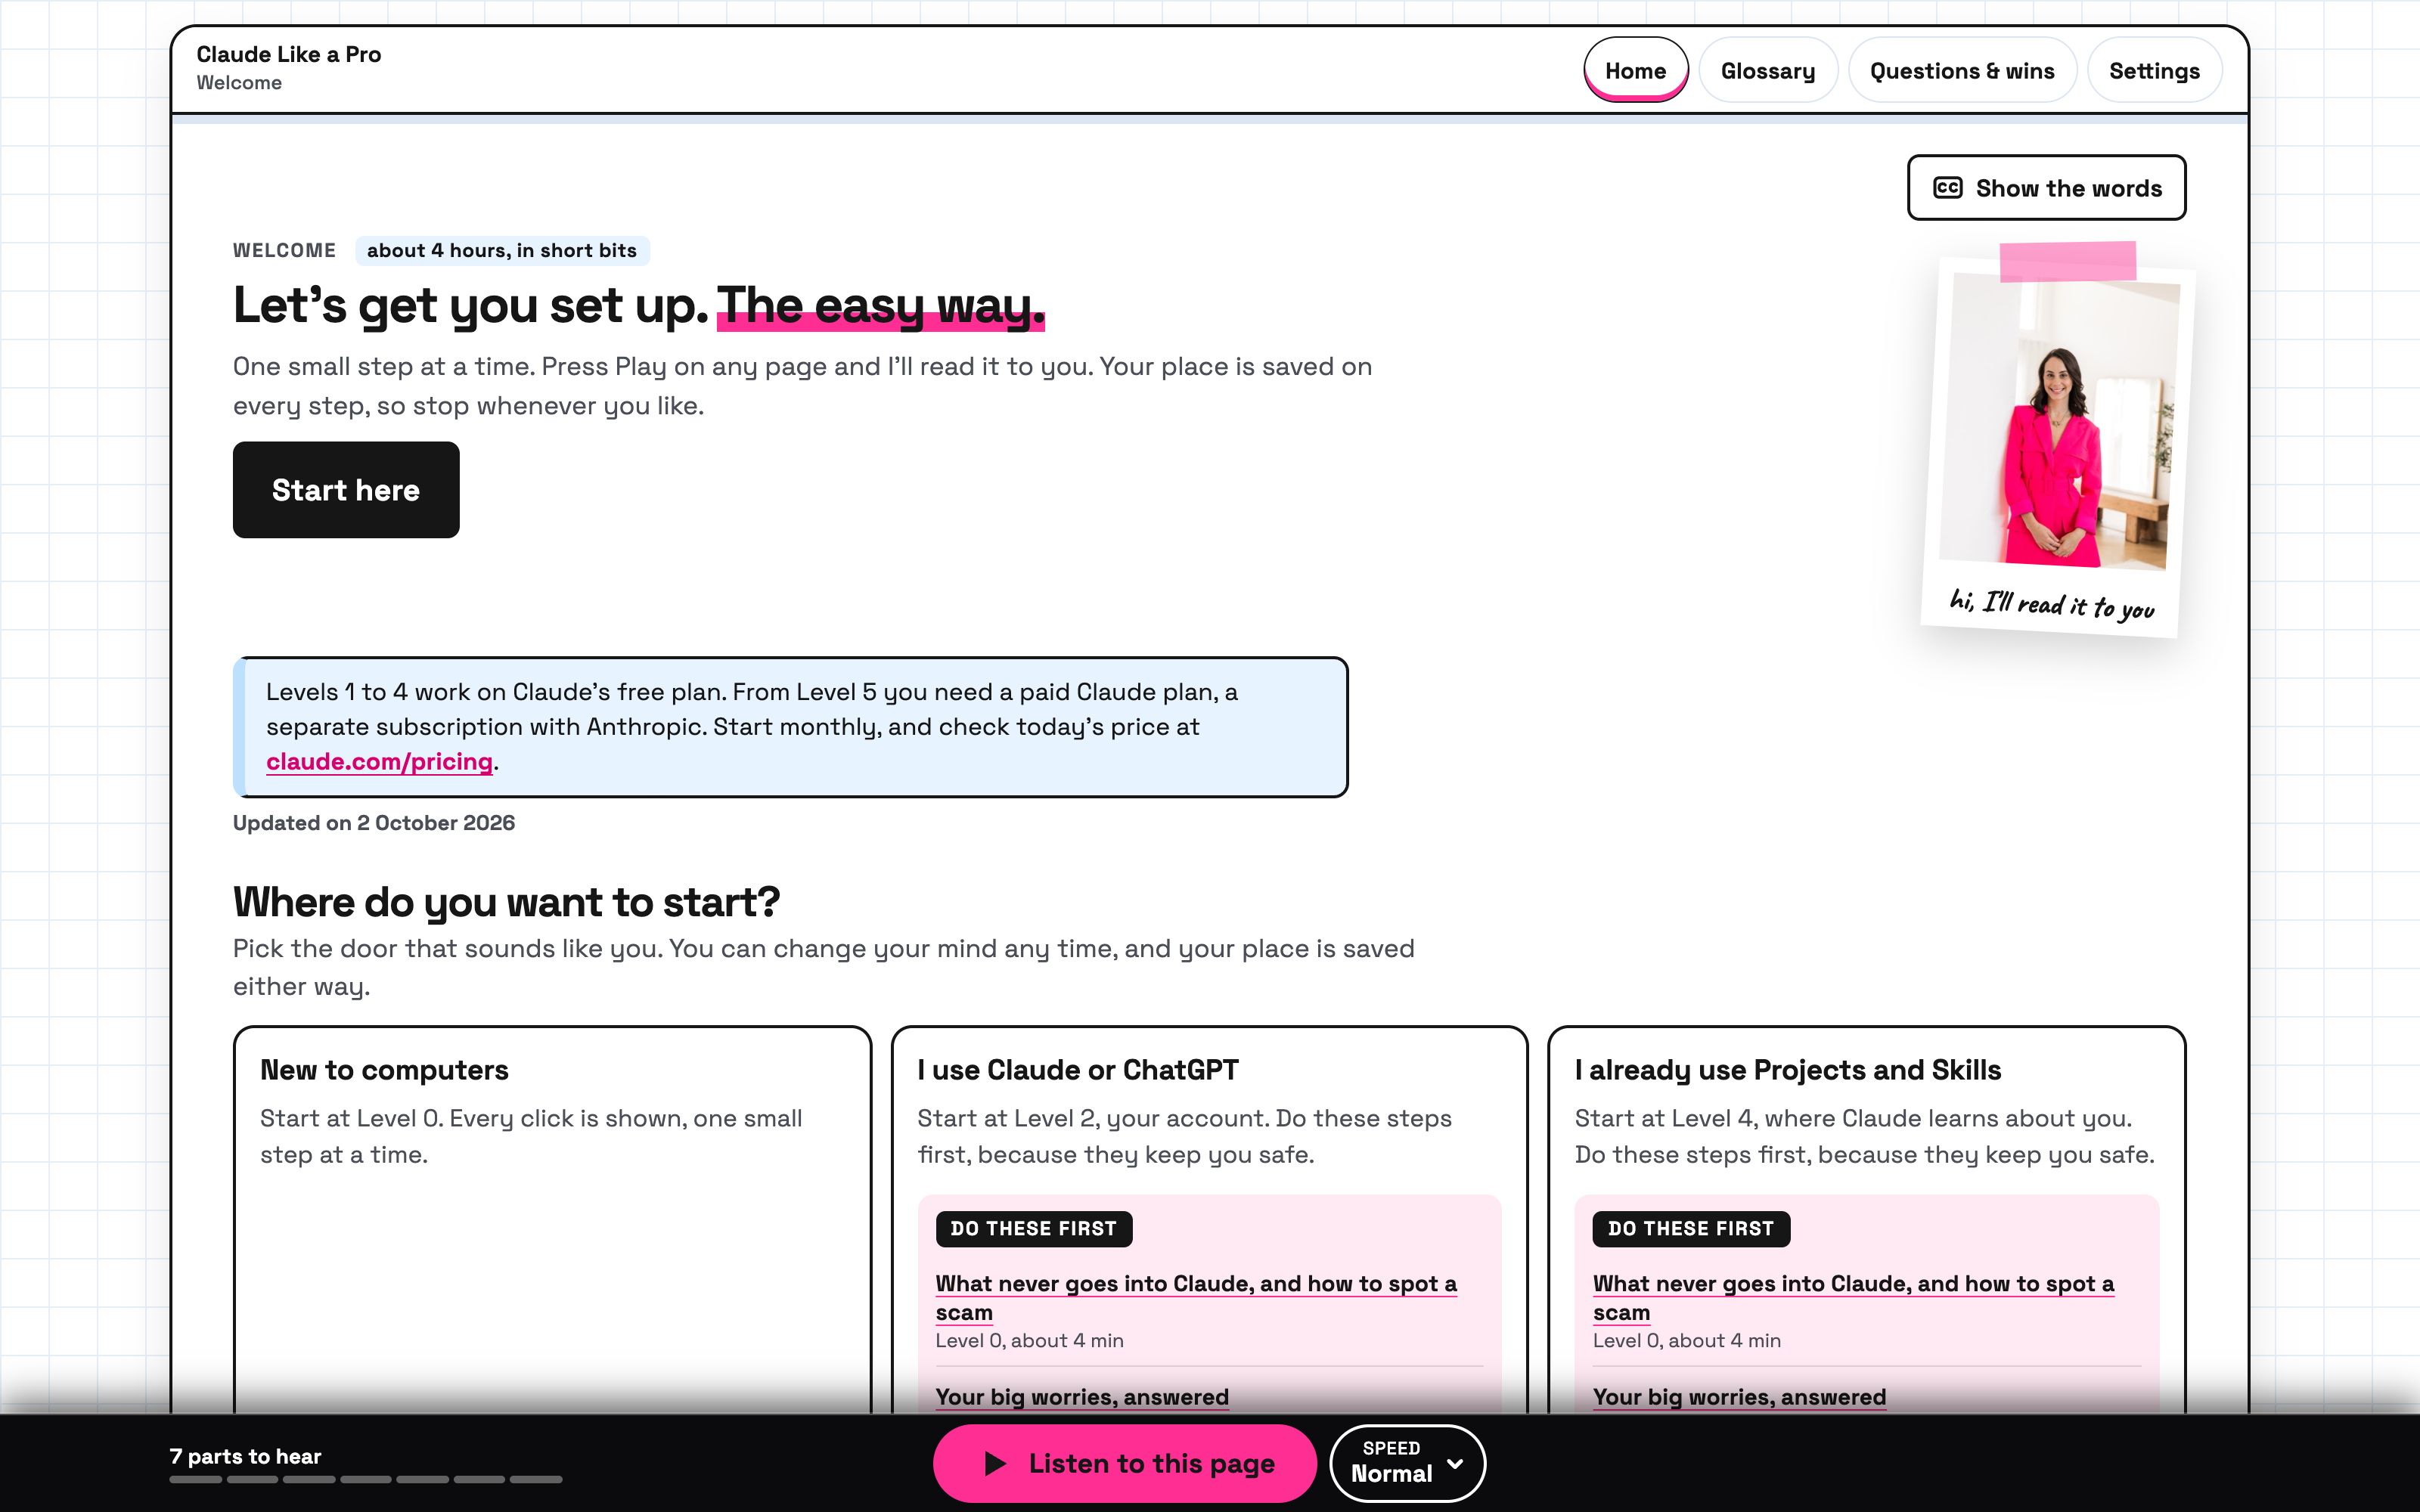The width and height of the screenshot is (2420, 1512).
Task: Click the Start here button
Action: tap(346, 490)
